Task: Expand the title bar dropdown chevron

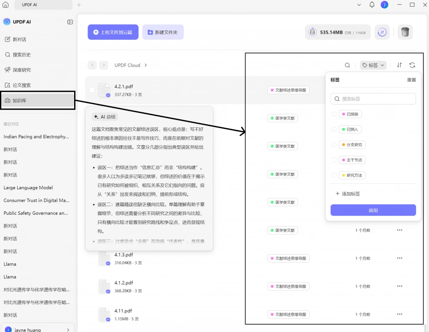Action: point(359,5)
